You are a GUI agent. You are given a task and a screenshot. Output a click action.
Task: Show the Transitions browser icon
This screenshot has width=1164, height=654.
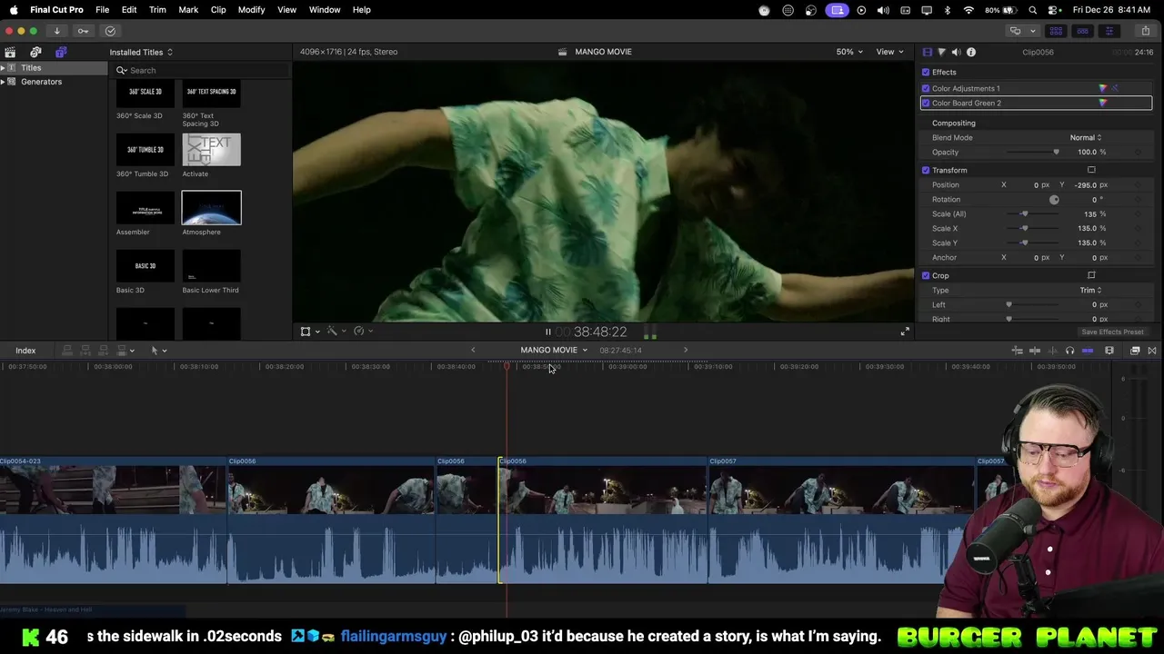pyautogui.click(x=1152, y=351)
